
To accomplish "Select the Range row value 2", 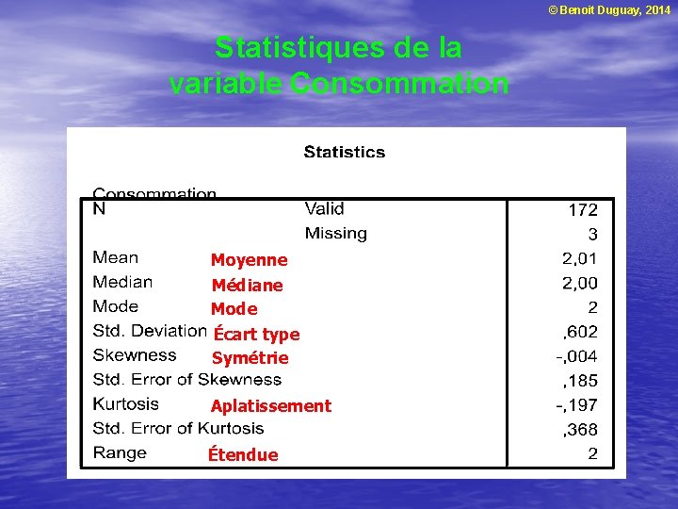I will (593, 453).
